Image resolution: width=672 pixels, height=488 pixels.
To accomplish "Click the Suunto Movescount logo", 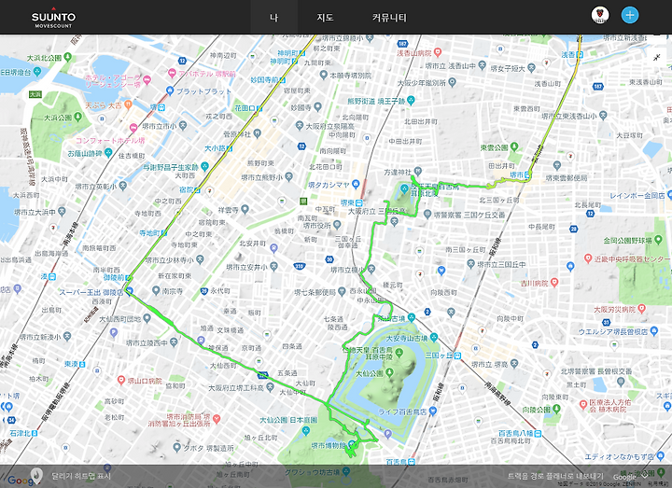I will pos(53,20).
